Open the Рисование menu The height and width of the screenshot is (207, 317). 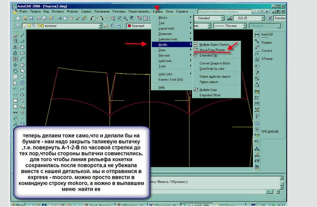[102, 11]
